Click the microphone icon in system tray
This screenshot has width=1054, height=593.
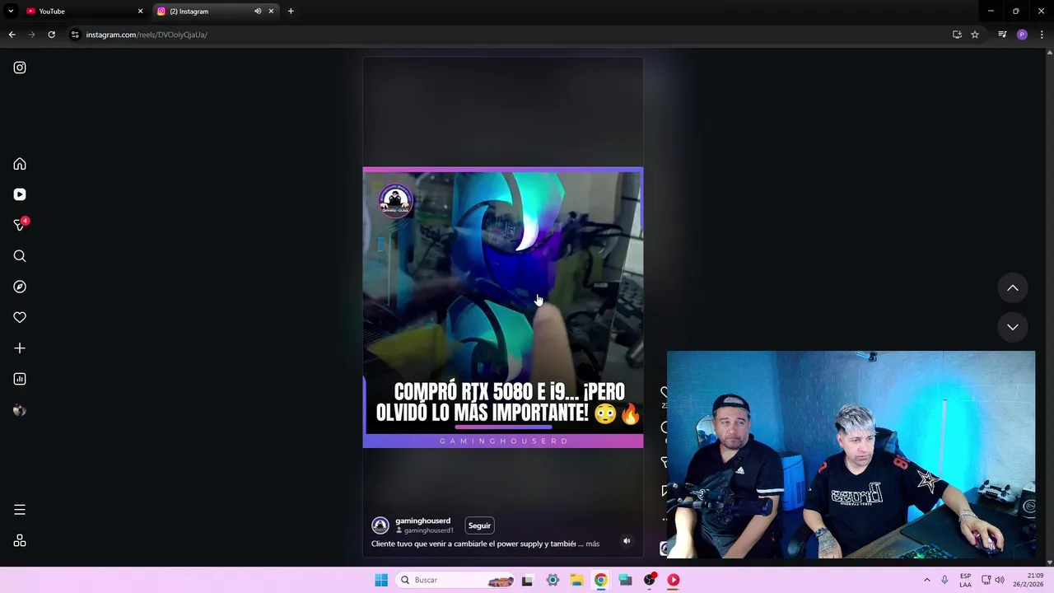click(944, 580)
